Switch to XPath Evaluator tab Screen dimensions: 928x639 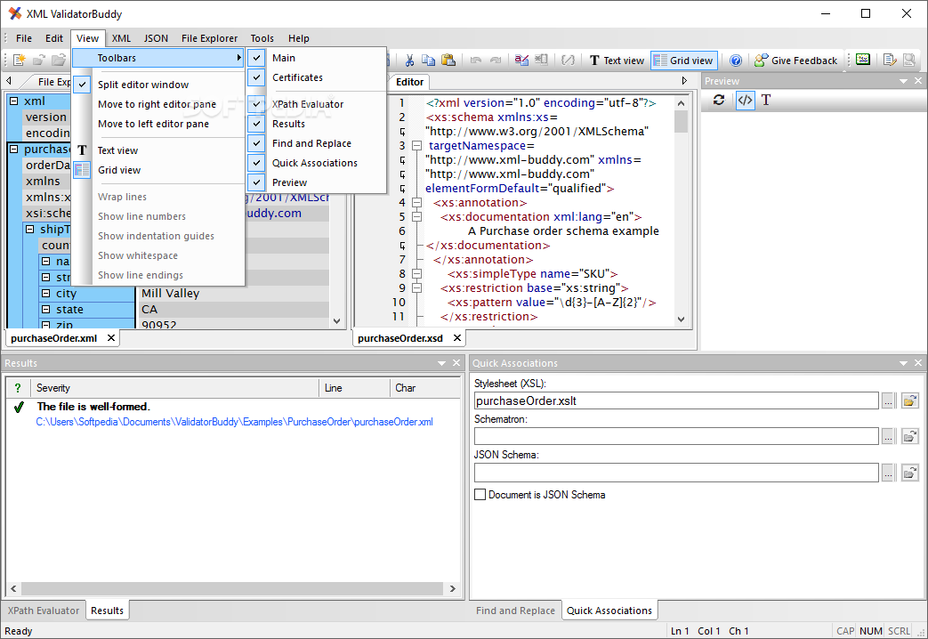[x=44, y=611]
